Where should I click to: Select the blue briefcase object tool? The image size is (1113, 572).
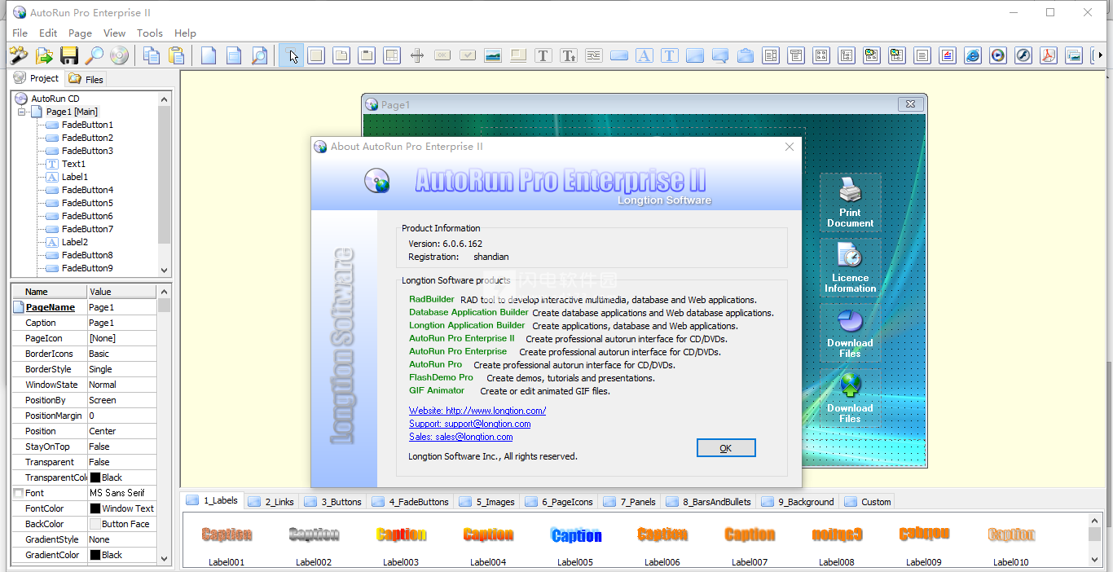[746, 55]
